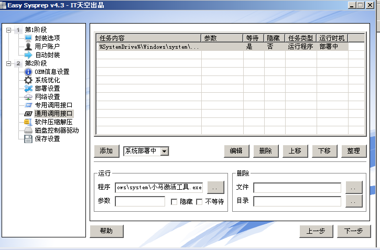
Task: Click the Easy Sysprep title bar icon
Action: tap(3, 5)
